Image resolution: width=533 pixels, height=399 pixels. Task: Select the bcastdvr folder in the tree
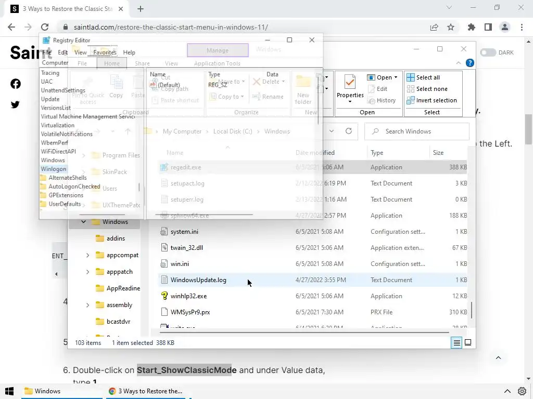point(113,322)
